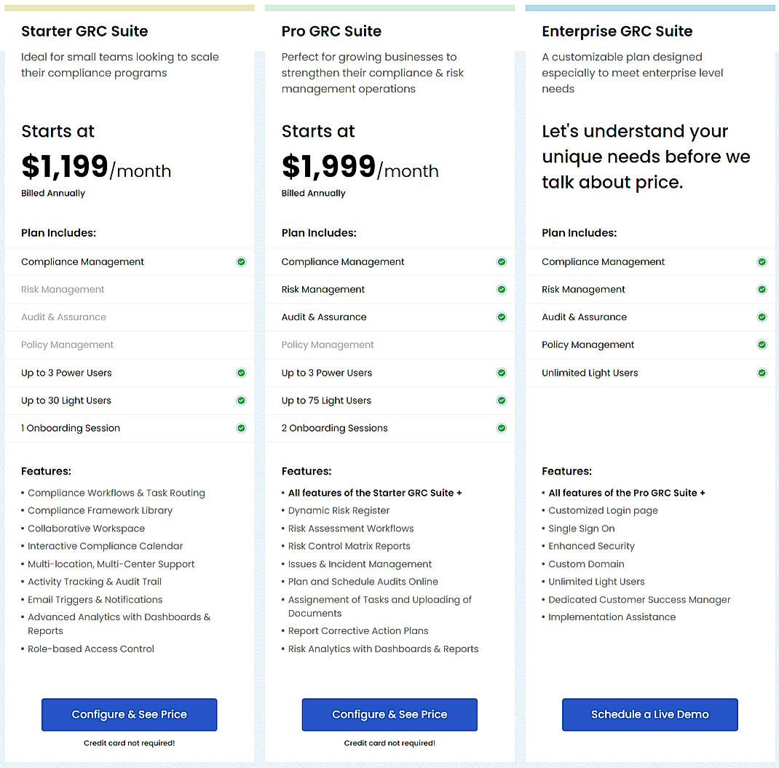Viewport: 779px width, 768px height.
Task: Select the Policy Management row in Pro column
Action: (x=328, y=344)
